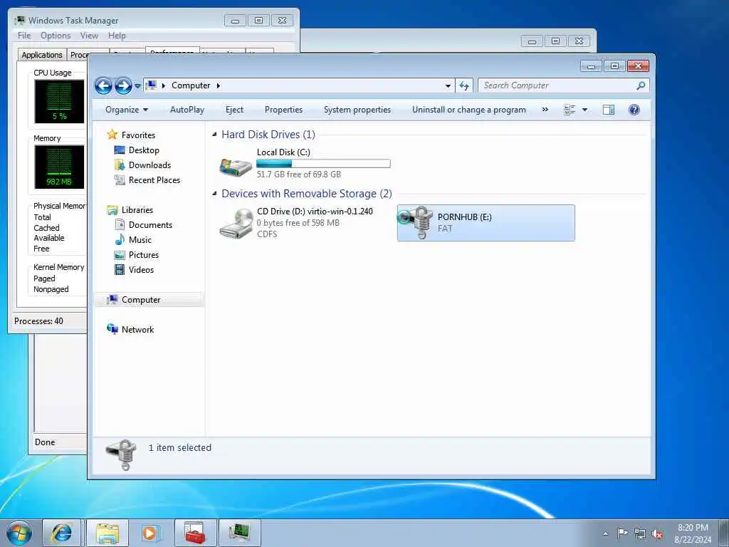The height and width of the screenshot is (547, 729).
Task: Switch to Task Manager Processes tab
Action: [x=78, y=55]
